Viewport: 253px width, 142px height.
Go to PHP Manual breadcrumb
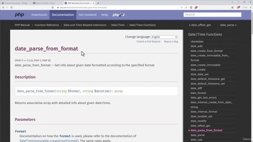pyautogui.click(x=22, y=25)
